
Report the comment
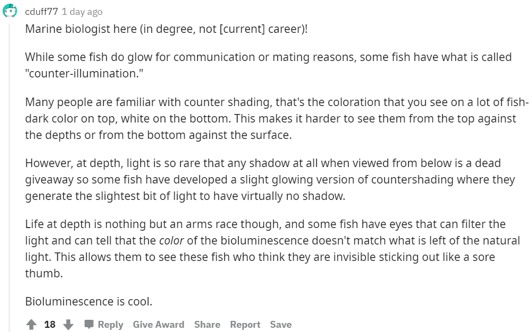click(x=245, y=324)
